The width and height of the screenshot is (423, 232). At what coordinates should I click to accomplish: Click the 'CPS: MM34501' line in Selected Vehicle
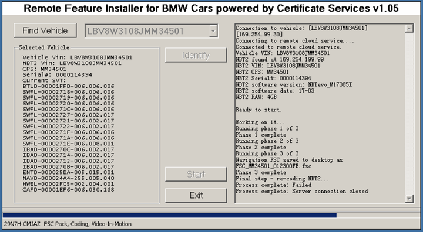[x=45, y=69]
